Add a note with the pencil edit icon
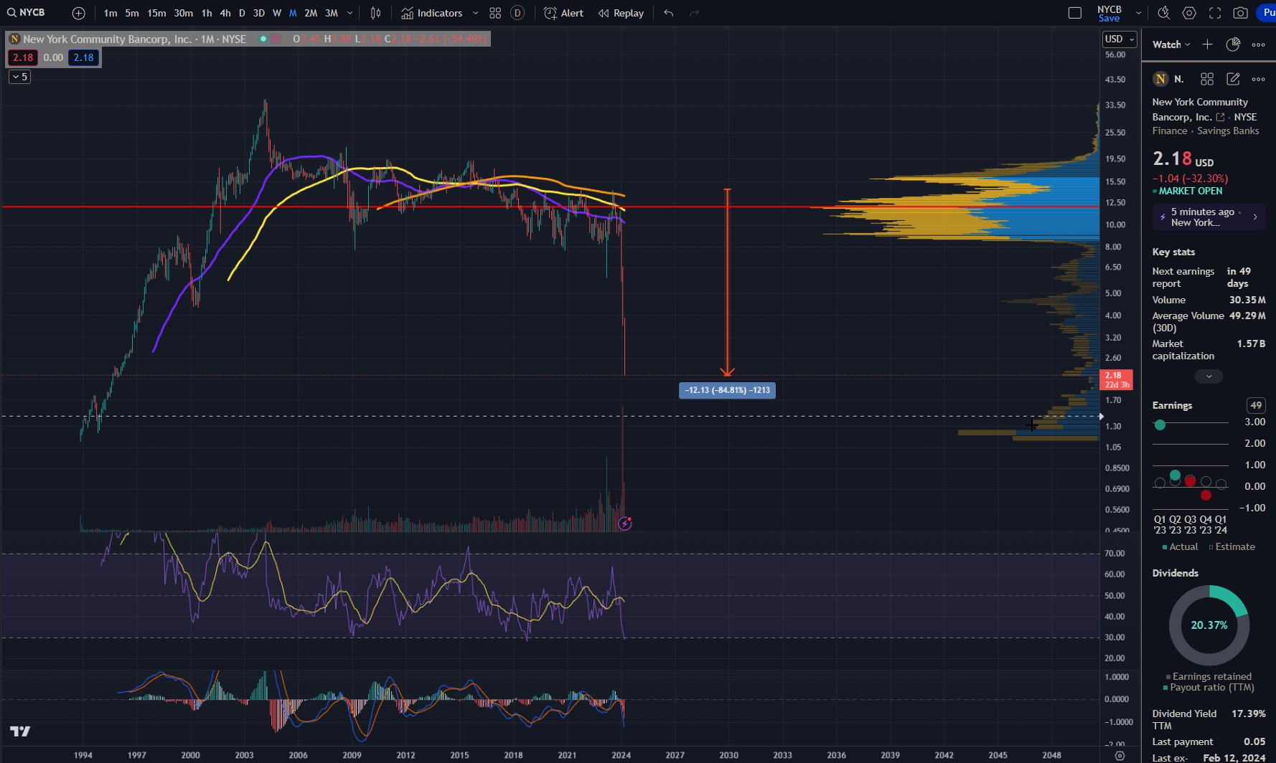The height and width of the screenshot is (763, 1276). coord(1233,79)
